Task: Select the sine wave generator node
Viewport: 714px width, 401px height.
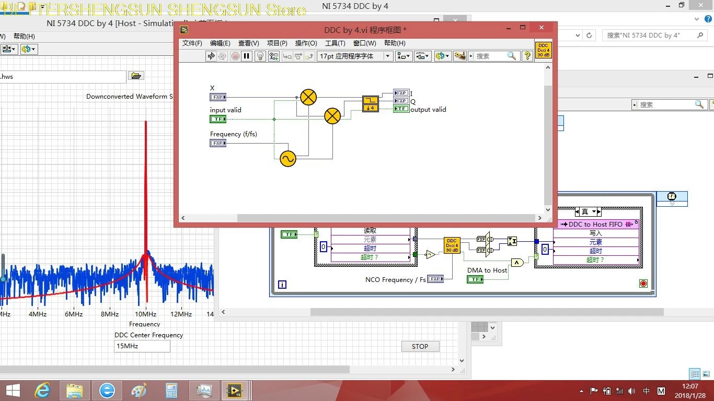Action: tap(287, 159)
